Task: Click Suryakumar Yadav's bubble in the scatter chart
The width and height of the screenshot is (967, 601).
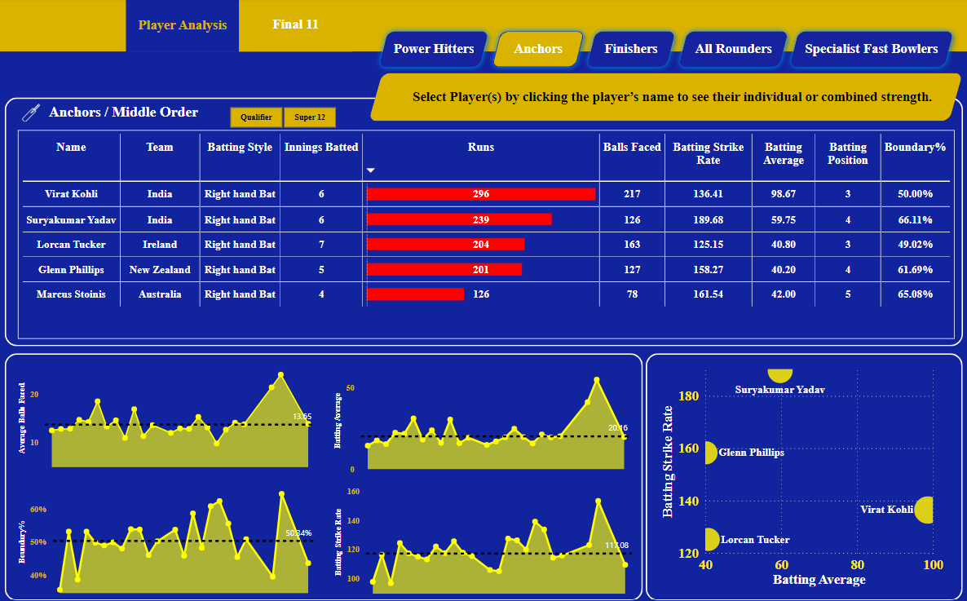Action: (779, 373)
